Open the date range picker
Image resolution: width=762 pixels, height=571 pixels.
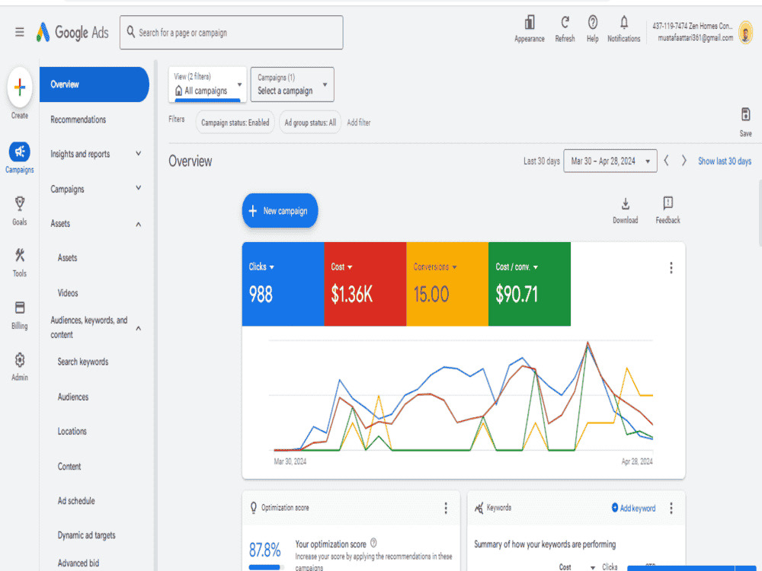coord(610,161)
